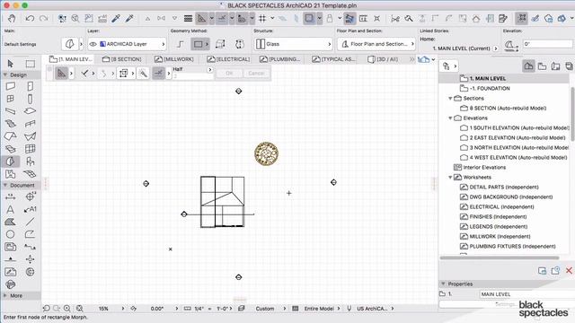Delete item with the red X icon

[x=569, y=271]
